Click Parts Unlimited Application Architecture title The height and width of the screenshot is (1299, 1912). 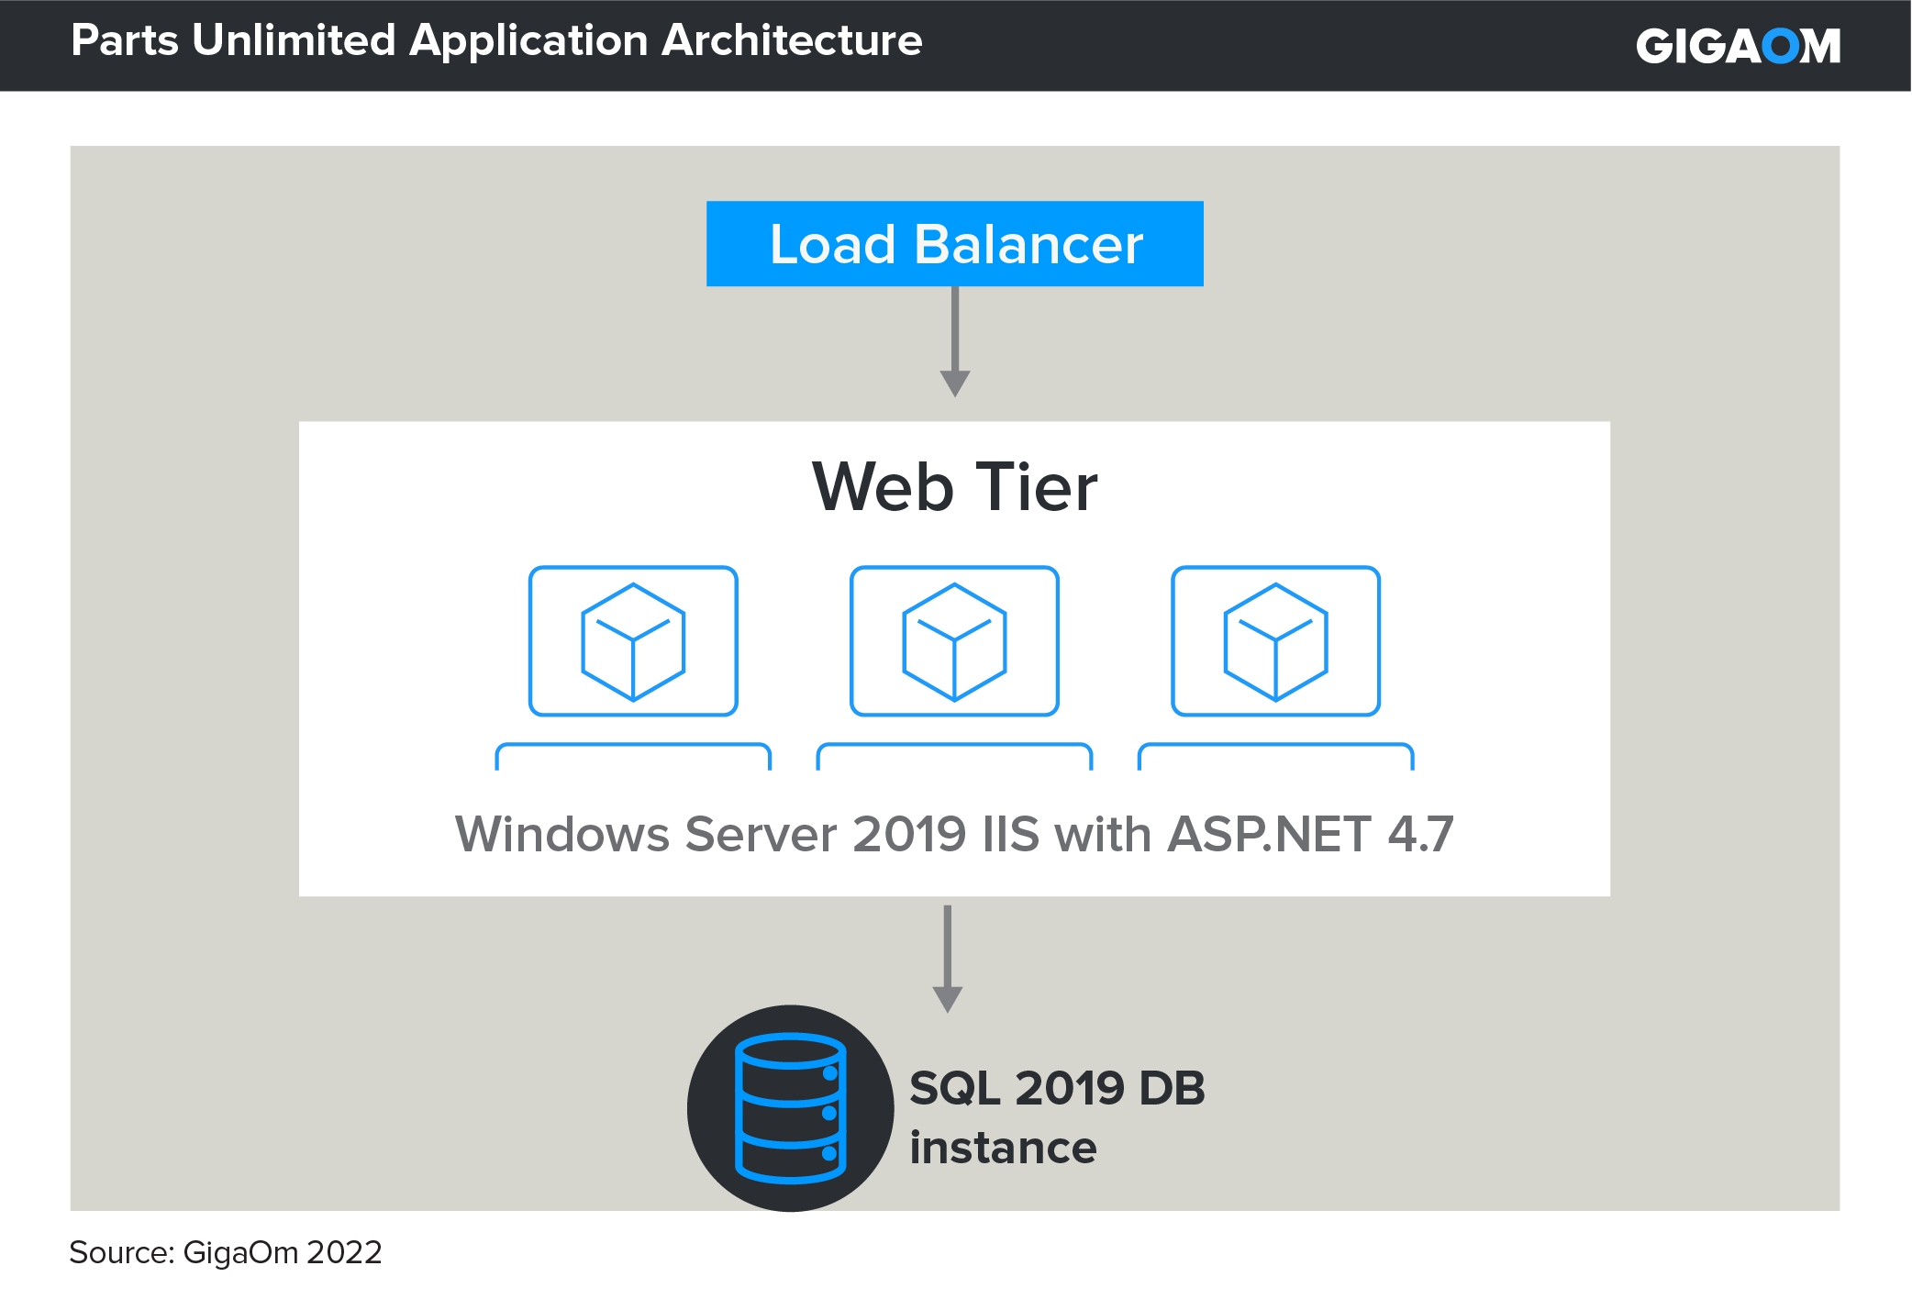pos(496,40)
